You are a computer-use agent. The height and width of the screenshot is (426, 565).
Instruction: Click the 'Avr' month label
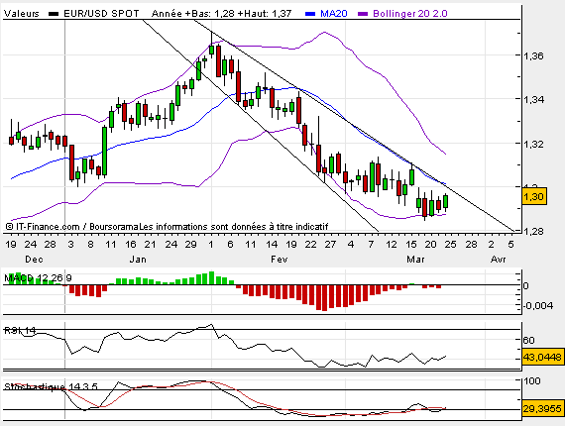click(x=499, y=260)
